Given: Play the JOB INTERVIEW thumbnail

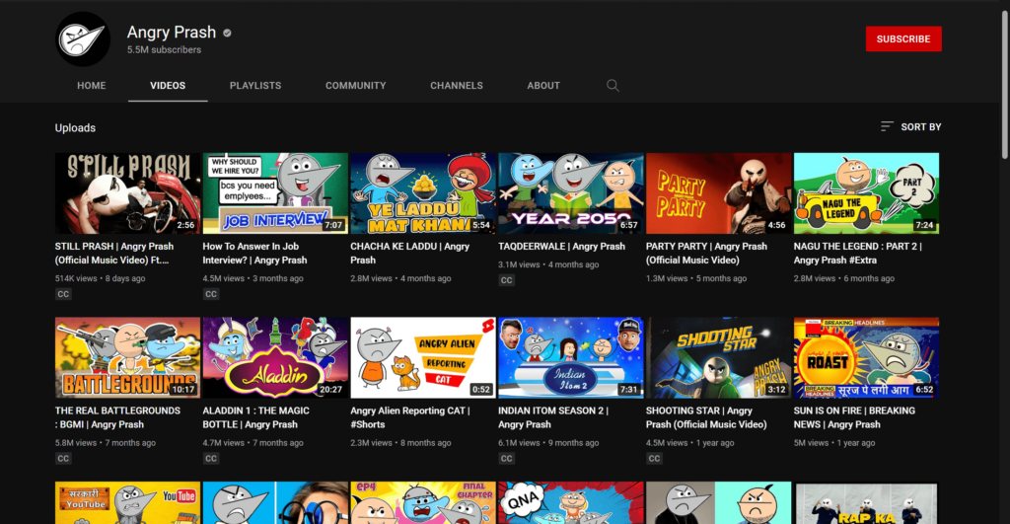Looking at the screenshot, I should (x=275, y=193).
